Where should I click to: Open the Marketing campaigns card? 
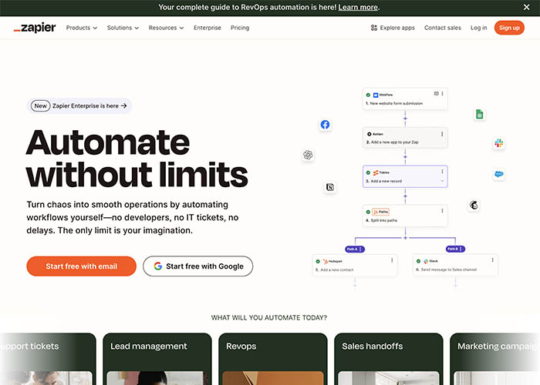point(495,359)
